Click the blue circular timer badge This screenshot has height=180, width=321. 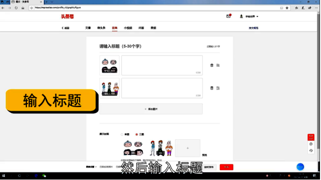click(x=300, y=167)
